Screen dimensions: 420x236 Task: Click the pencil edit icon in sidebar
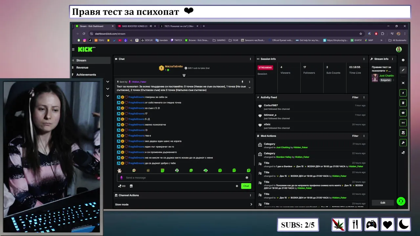(403, 70)
